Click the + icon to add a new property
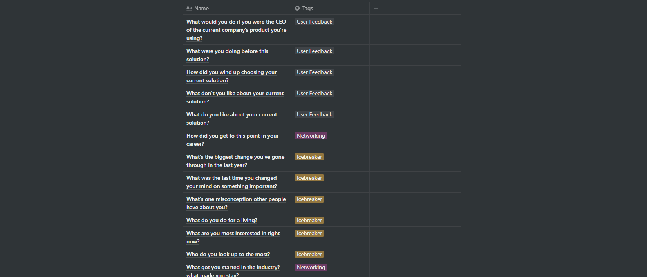 tap(376, 8)
